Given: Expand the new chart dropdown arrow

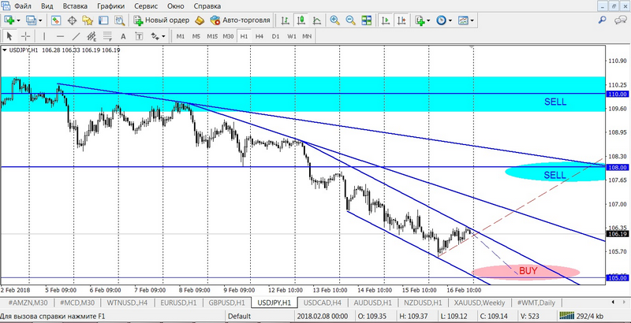Looking at the screenshot, I should tap(18, 20).
